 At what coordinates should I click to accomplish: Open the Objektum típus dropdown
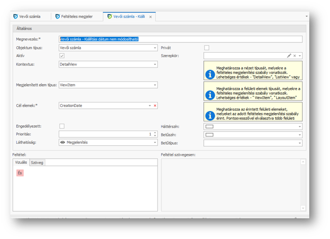(x=155, y=48)
